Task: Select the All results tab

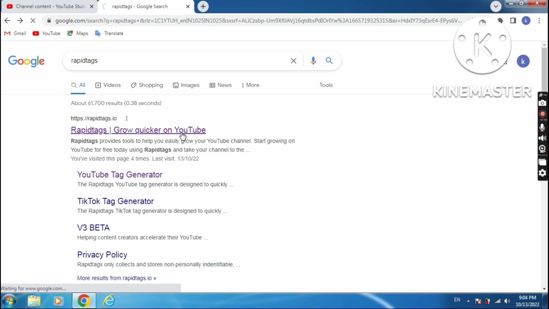Action: click(x=78, y=85)
